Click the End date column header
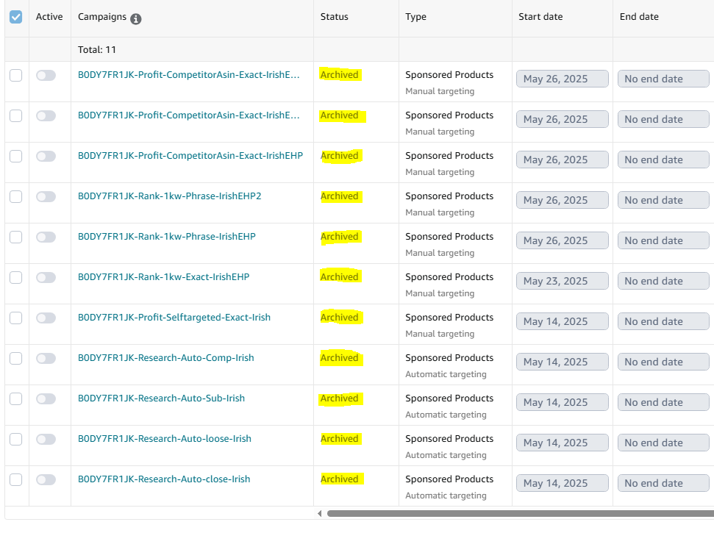 (638, 17)
